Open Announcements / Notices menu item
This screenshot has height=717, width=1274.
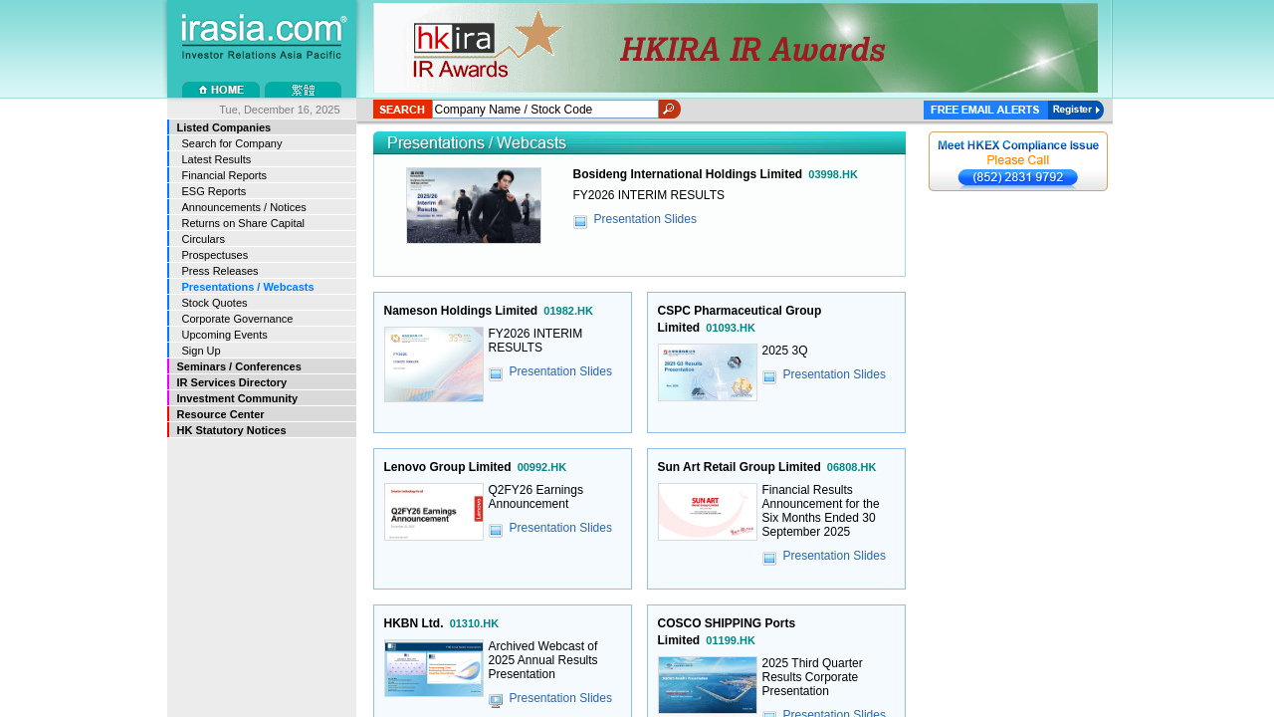tap(262, 207)
